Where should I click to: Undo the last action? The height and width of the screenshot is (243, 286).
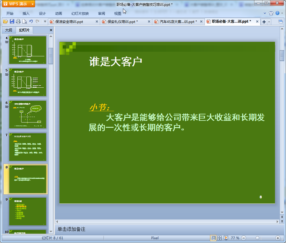pyautogui.click(x=31, y=21)
